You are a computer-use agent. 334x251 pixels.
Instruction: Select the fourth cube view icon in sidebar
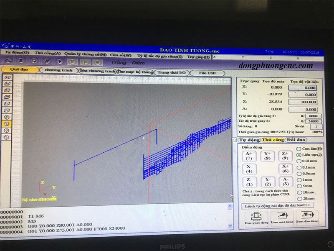point(7,97)
